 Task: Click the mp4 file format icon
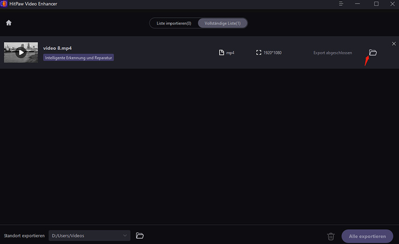click(x=222, y=53)
